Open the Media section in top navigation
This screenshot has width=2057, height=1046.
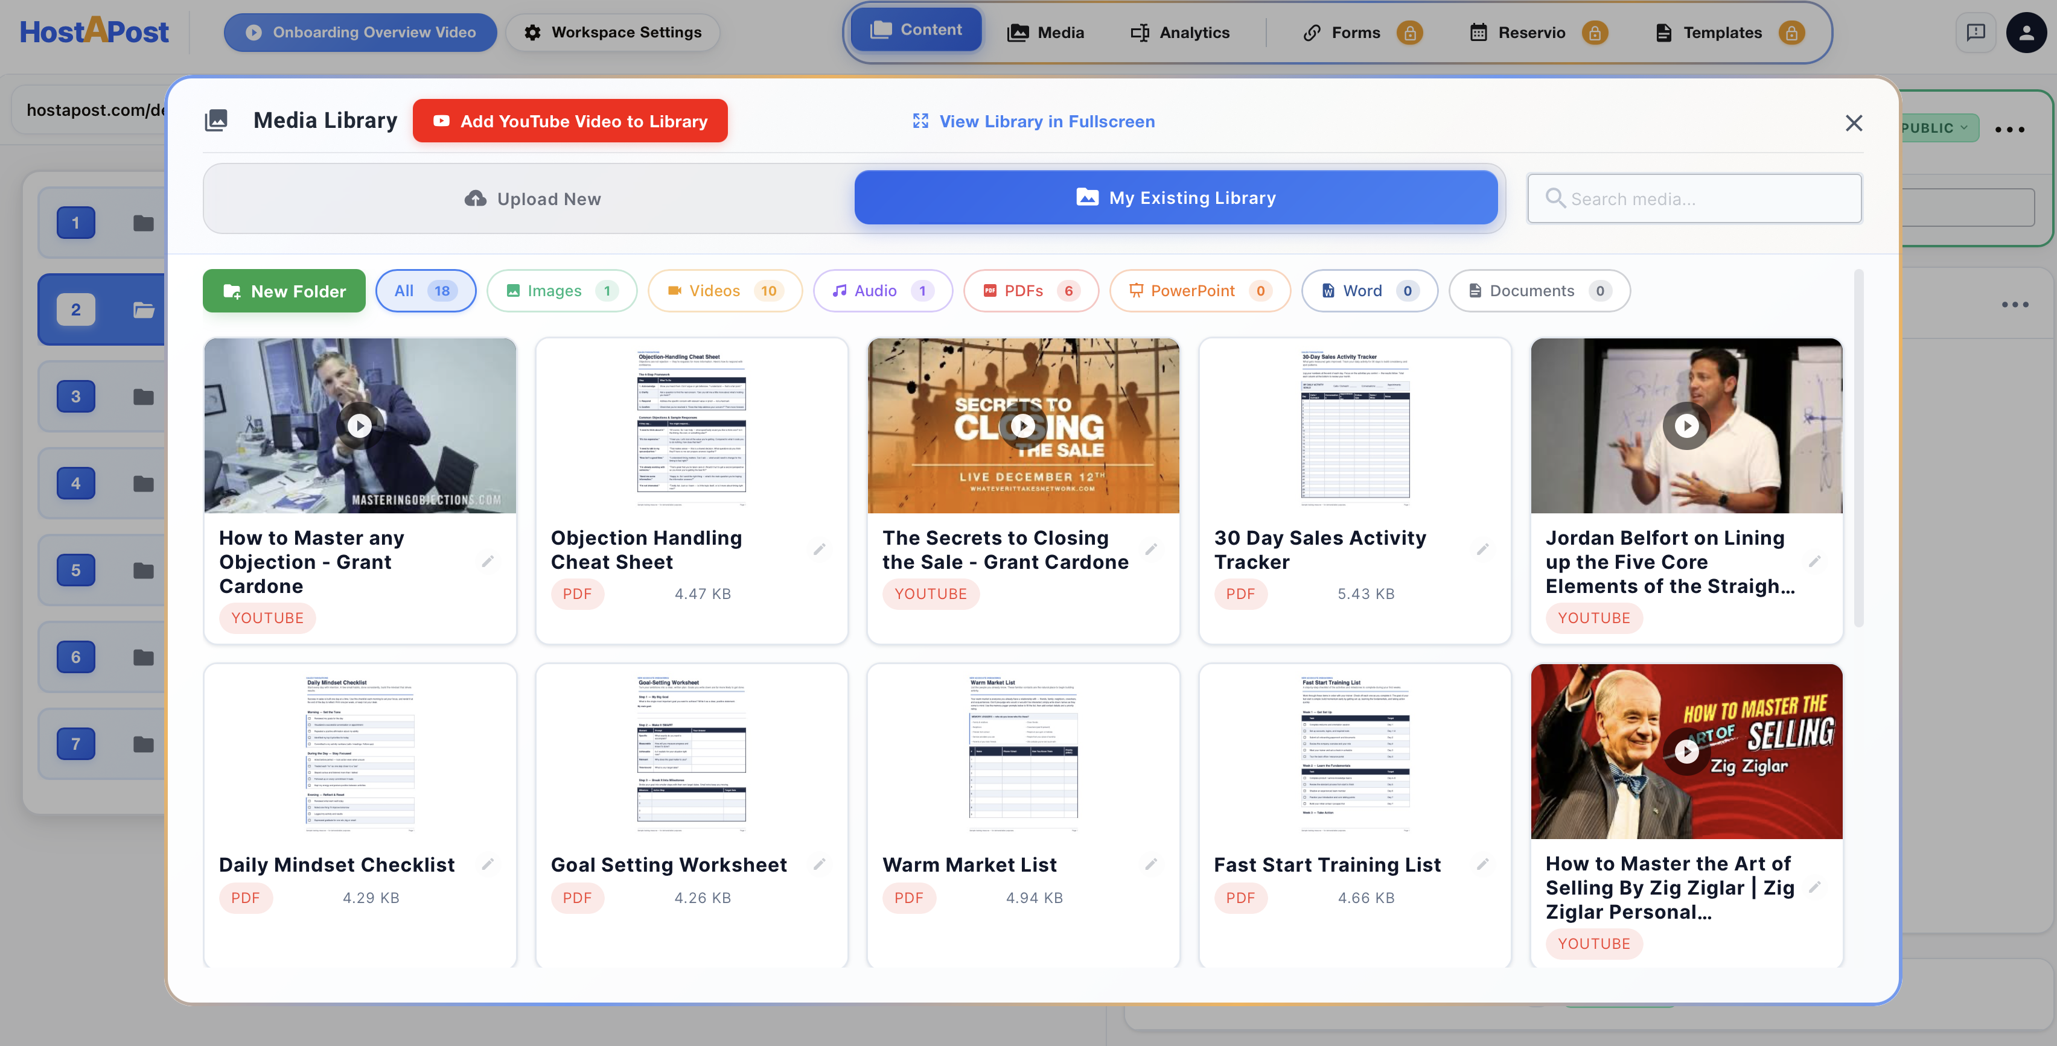pyautogui.click(x=1045, y=33)
